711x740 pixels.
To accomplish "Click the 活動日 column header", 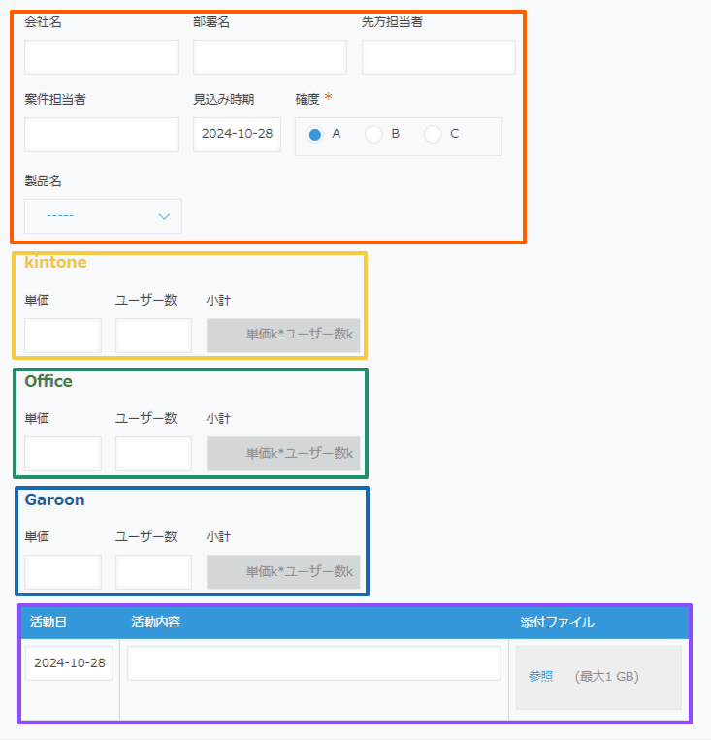I will coord(48,622).
